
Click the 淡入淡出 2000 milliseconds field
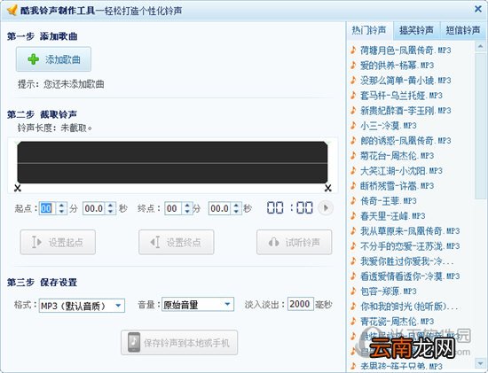[x=300, y=304]
